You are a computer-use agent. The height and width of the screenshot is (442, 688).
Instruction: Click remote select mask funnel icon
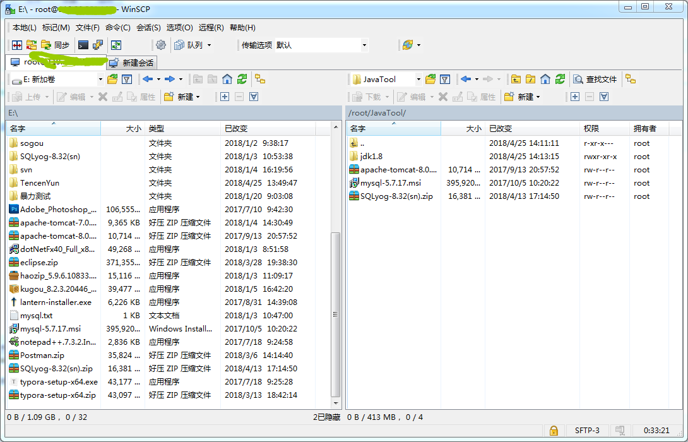(x=604, y=97)
